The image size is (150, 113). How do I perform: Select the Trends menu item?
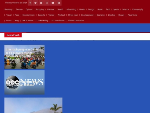[51, 15]
